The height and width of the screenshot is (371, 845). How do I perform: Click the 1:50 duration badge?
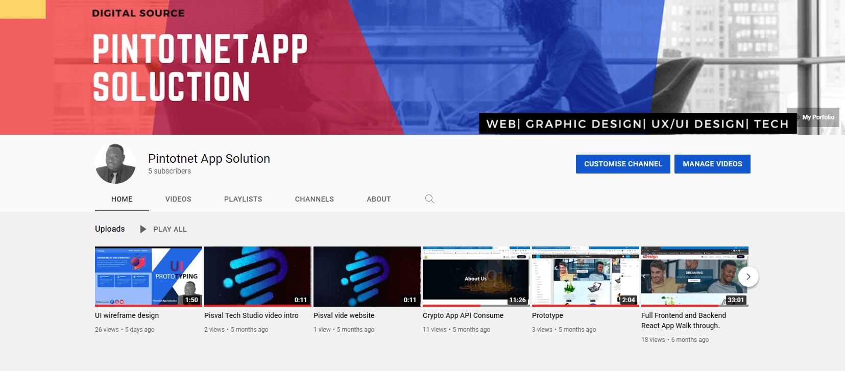point(191,300)
